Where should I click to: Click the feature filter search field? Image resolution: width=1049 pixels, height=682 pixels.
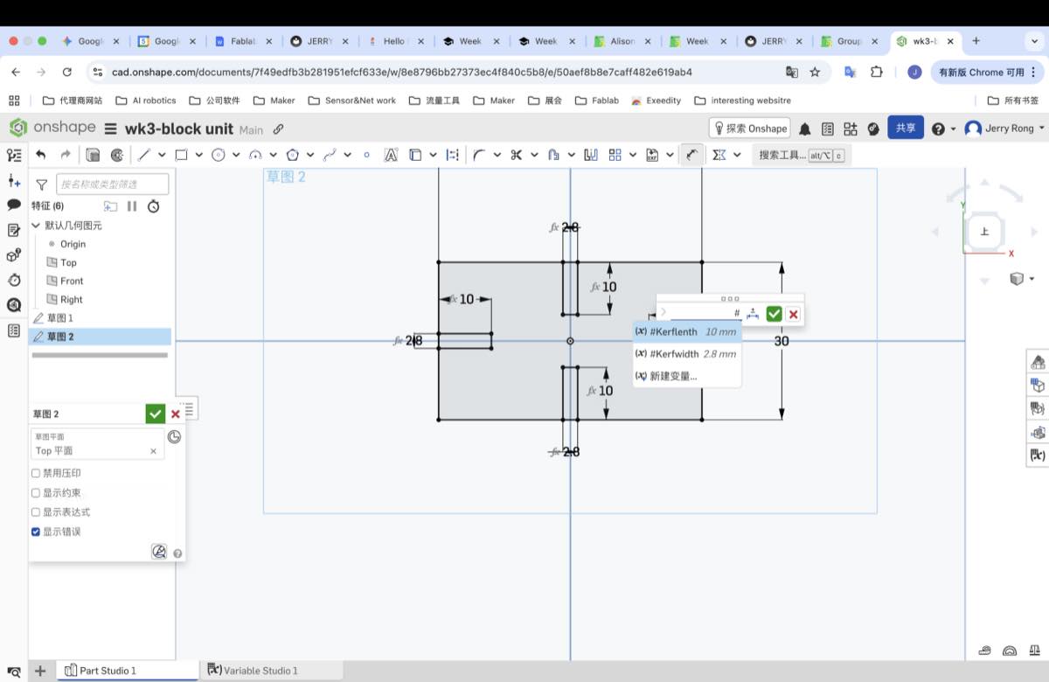112,184
